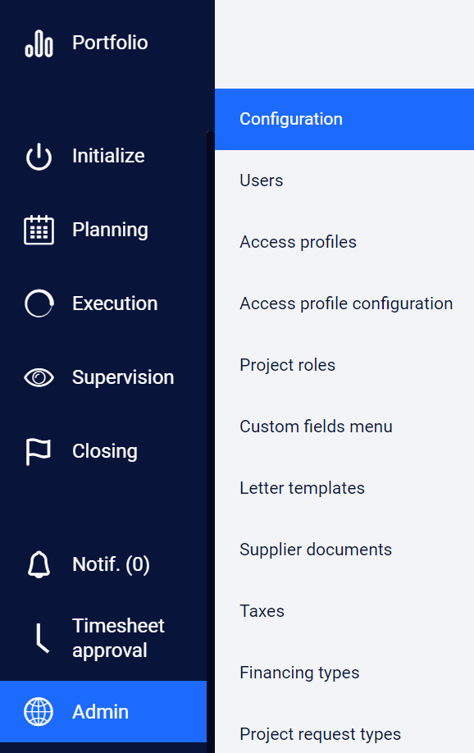Navigate to the Users page

(261, 180)
